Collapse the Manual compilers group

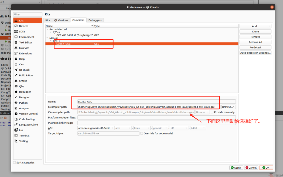click(47, 38)
